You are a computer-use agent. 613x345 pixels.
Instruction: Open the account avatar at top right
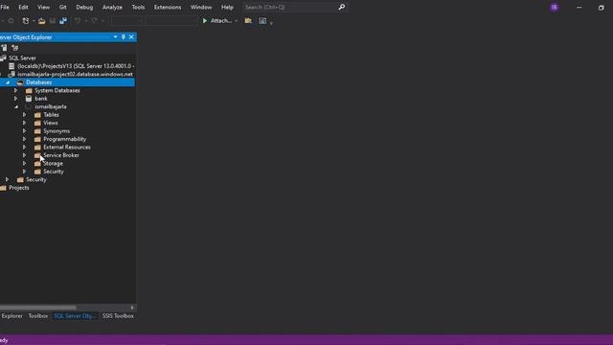click(555, 7)
